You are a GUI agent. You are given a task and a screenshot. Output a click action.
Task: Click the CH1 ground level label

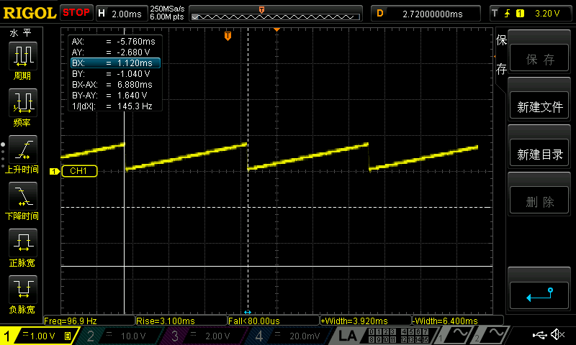tap(79, 171)
